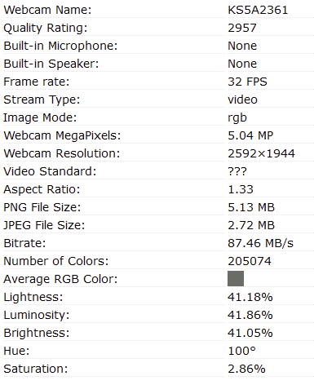Select the Frame rate value 32 FPS
The width and height of the screenshot is (314, 385).
(x=247, y=82)
